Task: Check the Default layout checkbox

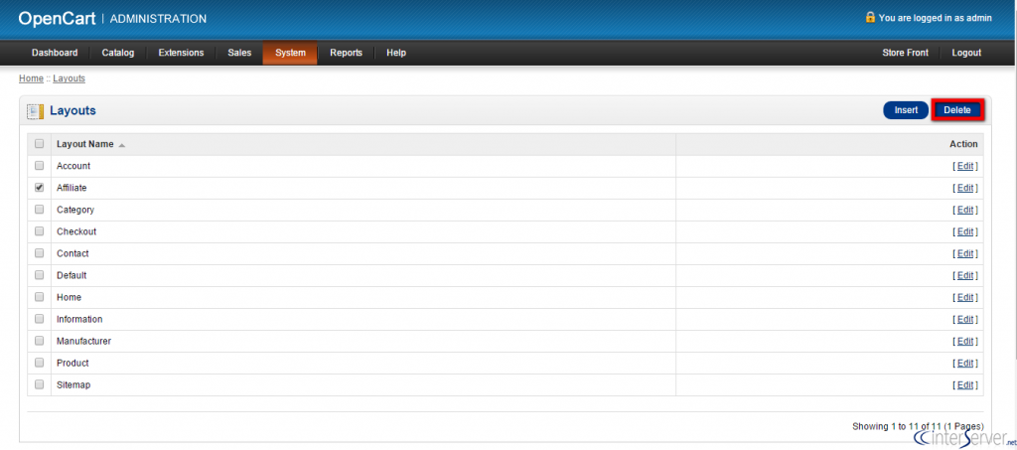Action: coord(39,275)
